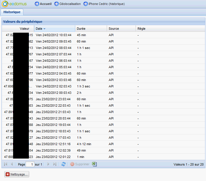
Task: Click the page number input field
Action: 30,164
